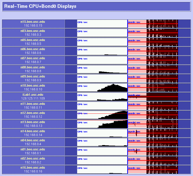
Task: Open the CPU/sec graph for n08
Action: 102,69
